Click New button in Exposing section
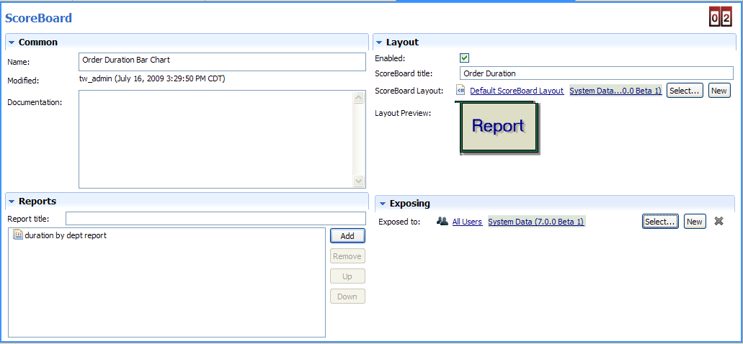 694,222
